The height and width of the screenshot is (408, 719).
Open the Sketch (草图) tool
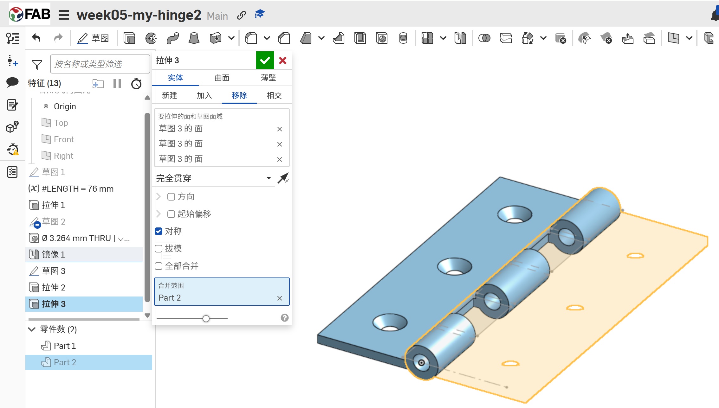pos(93,38)
